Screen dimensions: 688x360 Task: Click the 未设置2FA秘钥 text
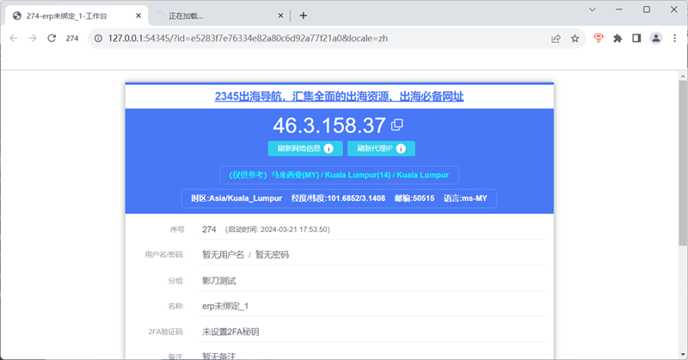click(x=230, y=332)
